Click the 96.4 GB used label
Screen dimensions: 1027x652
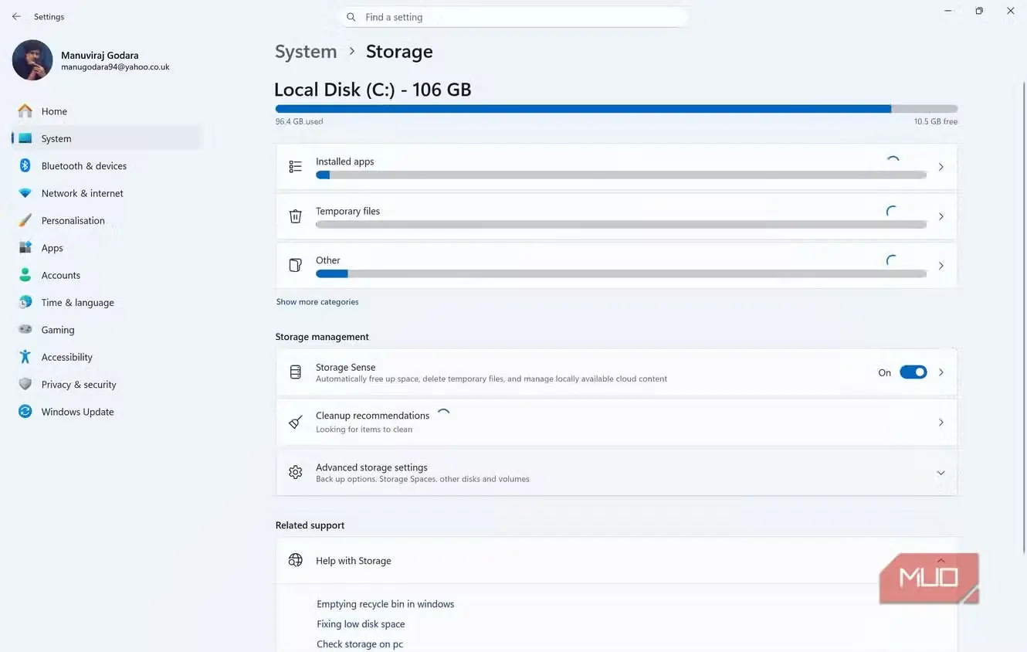(x=299, y=122)
